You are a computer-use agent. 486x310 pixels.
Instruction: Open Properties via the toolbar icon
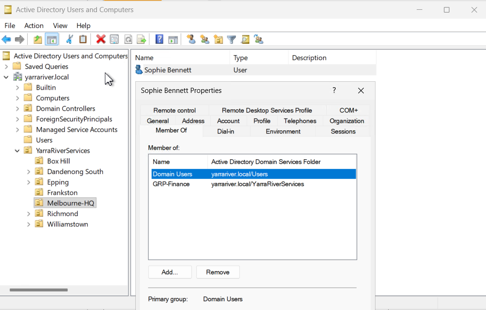114,39
